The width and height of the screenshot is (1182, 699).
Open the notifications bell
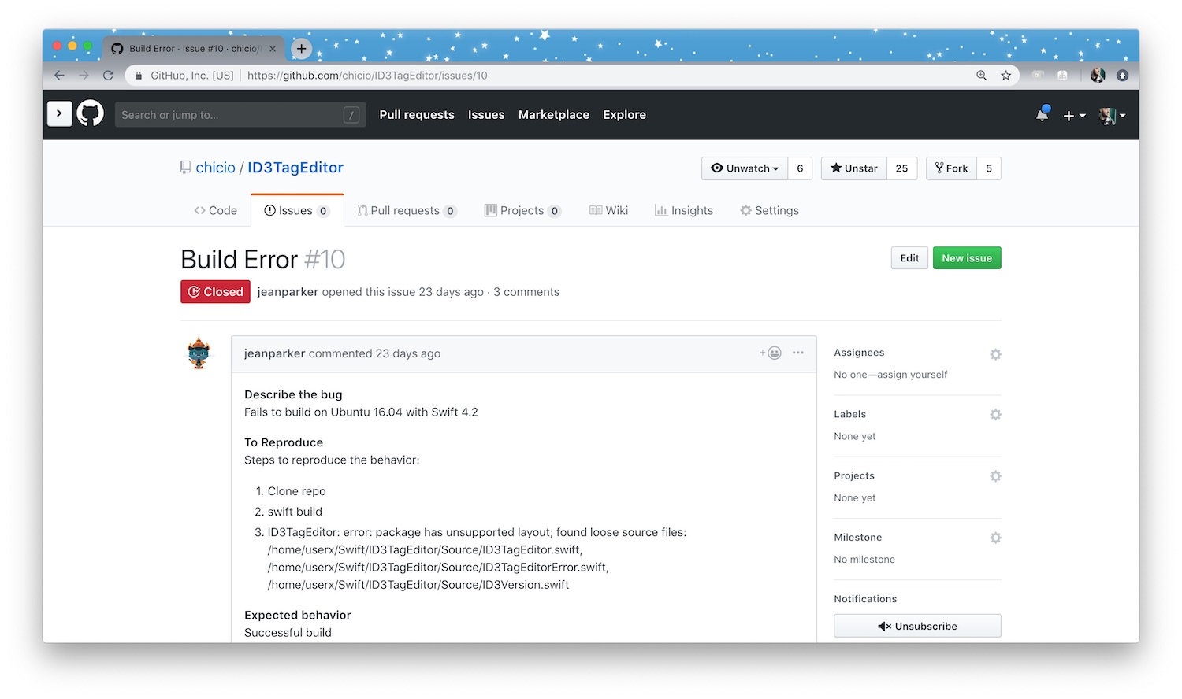(1042, 114)
